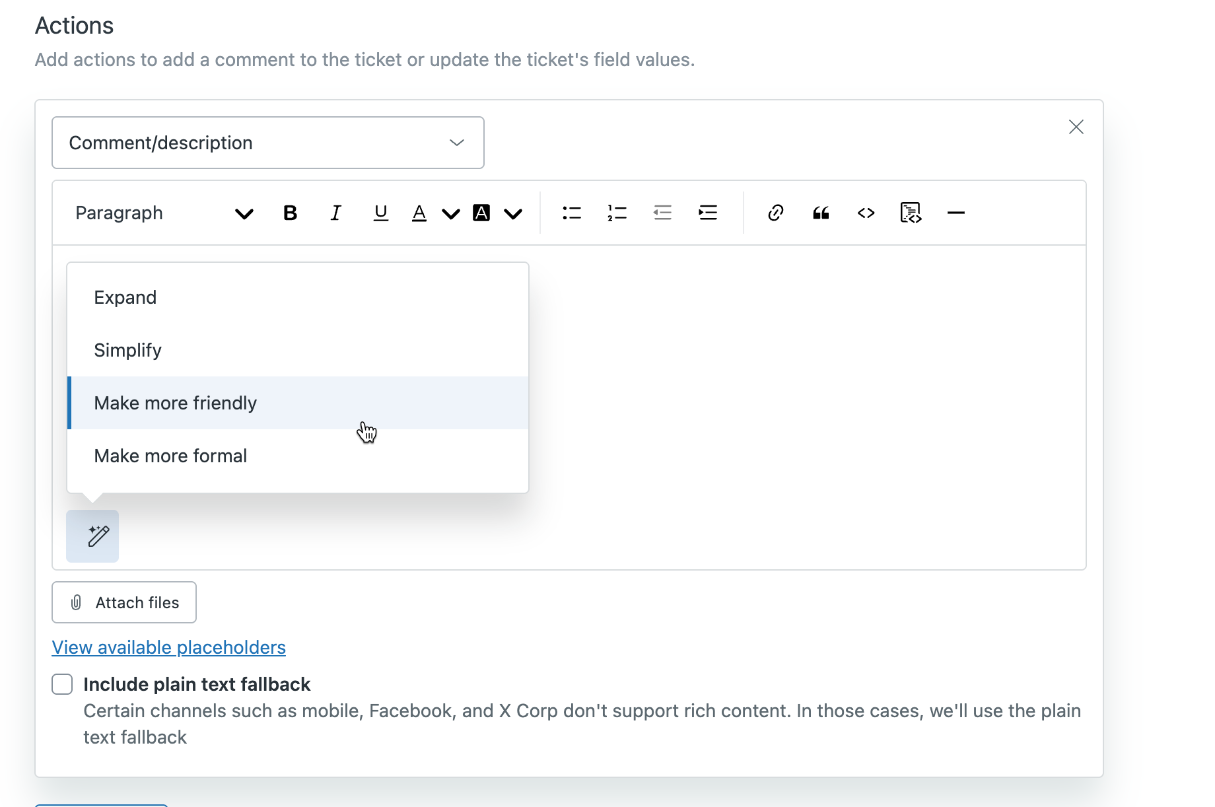Insert inline code formatting
1215x807 pixels.
pyautogui.click(x=866, y=213)
